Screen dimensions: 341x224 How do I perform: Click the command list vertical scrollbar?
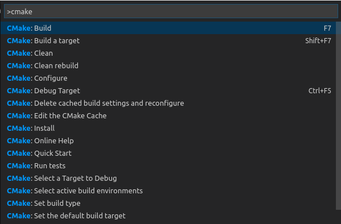(338, 116)
